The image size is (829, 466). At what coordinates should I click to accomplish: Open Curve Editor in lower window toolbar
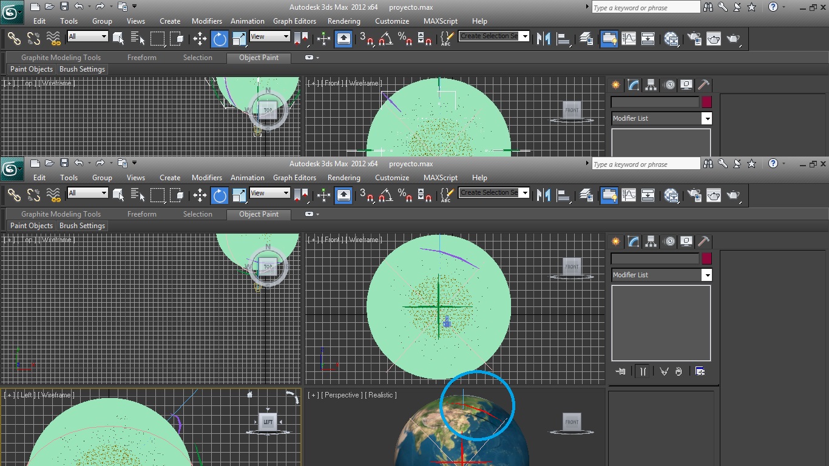pos(629,195)
